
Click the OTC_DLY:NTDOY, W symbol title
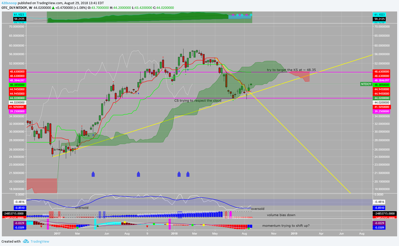point(17,8)
